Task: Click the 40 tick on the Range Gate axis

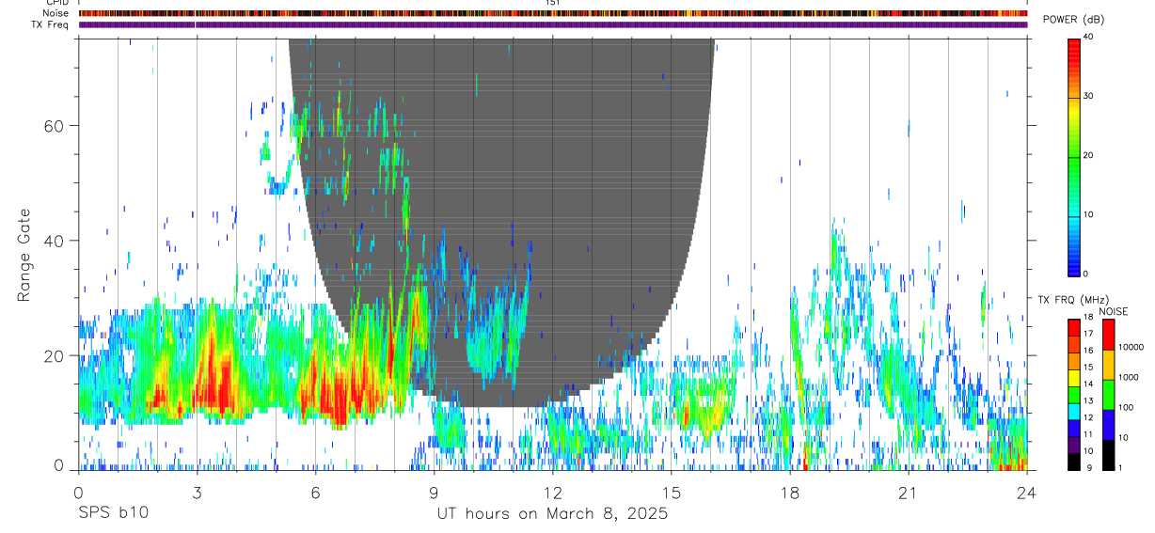Action: tap(55, 241)
